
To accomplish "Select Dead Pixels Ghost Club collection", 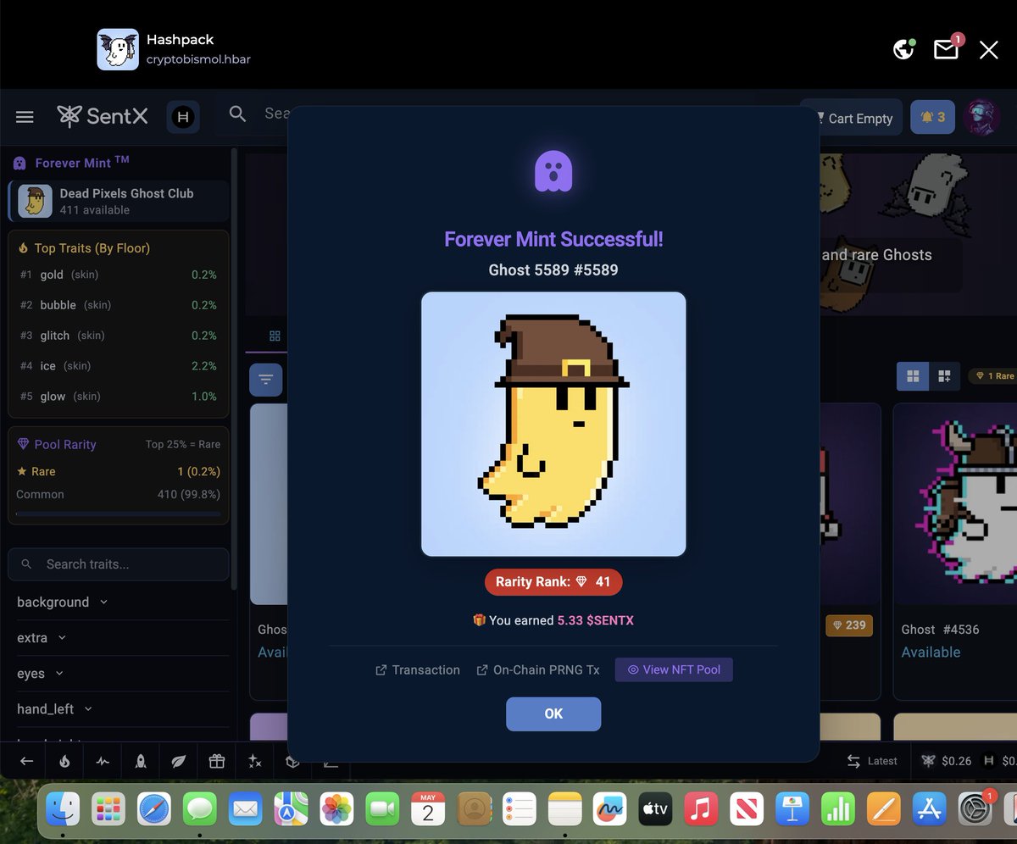I will tap(119, 201).
